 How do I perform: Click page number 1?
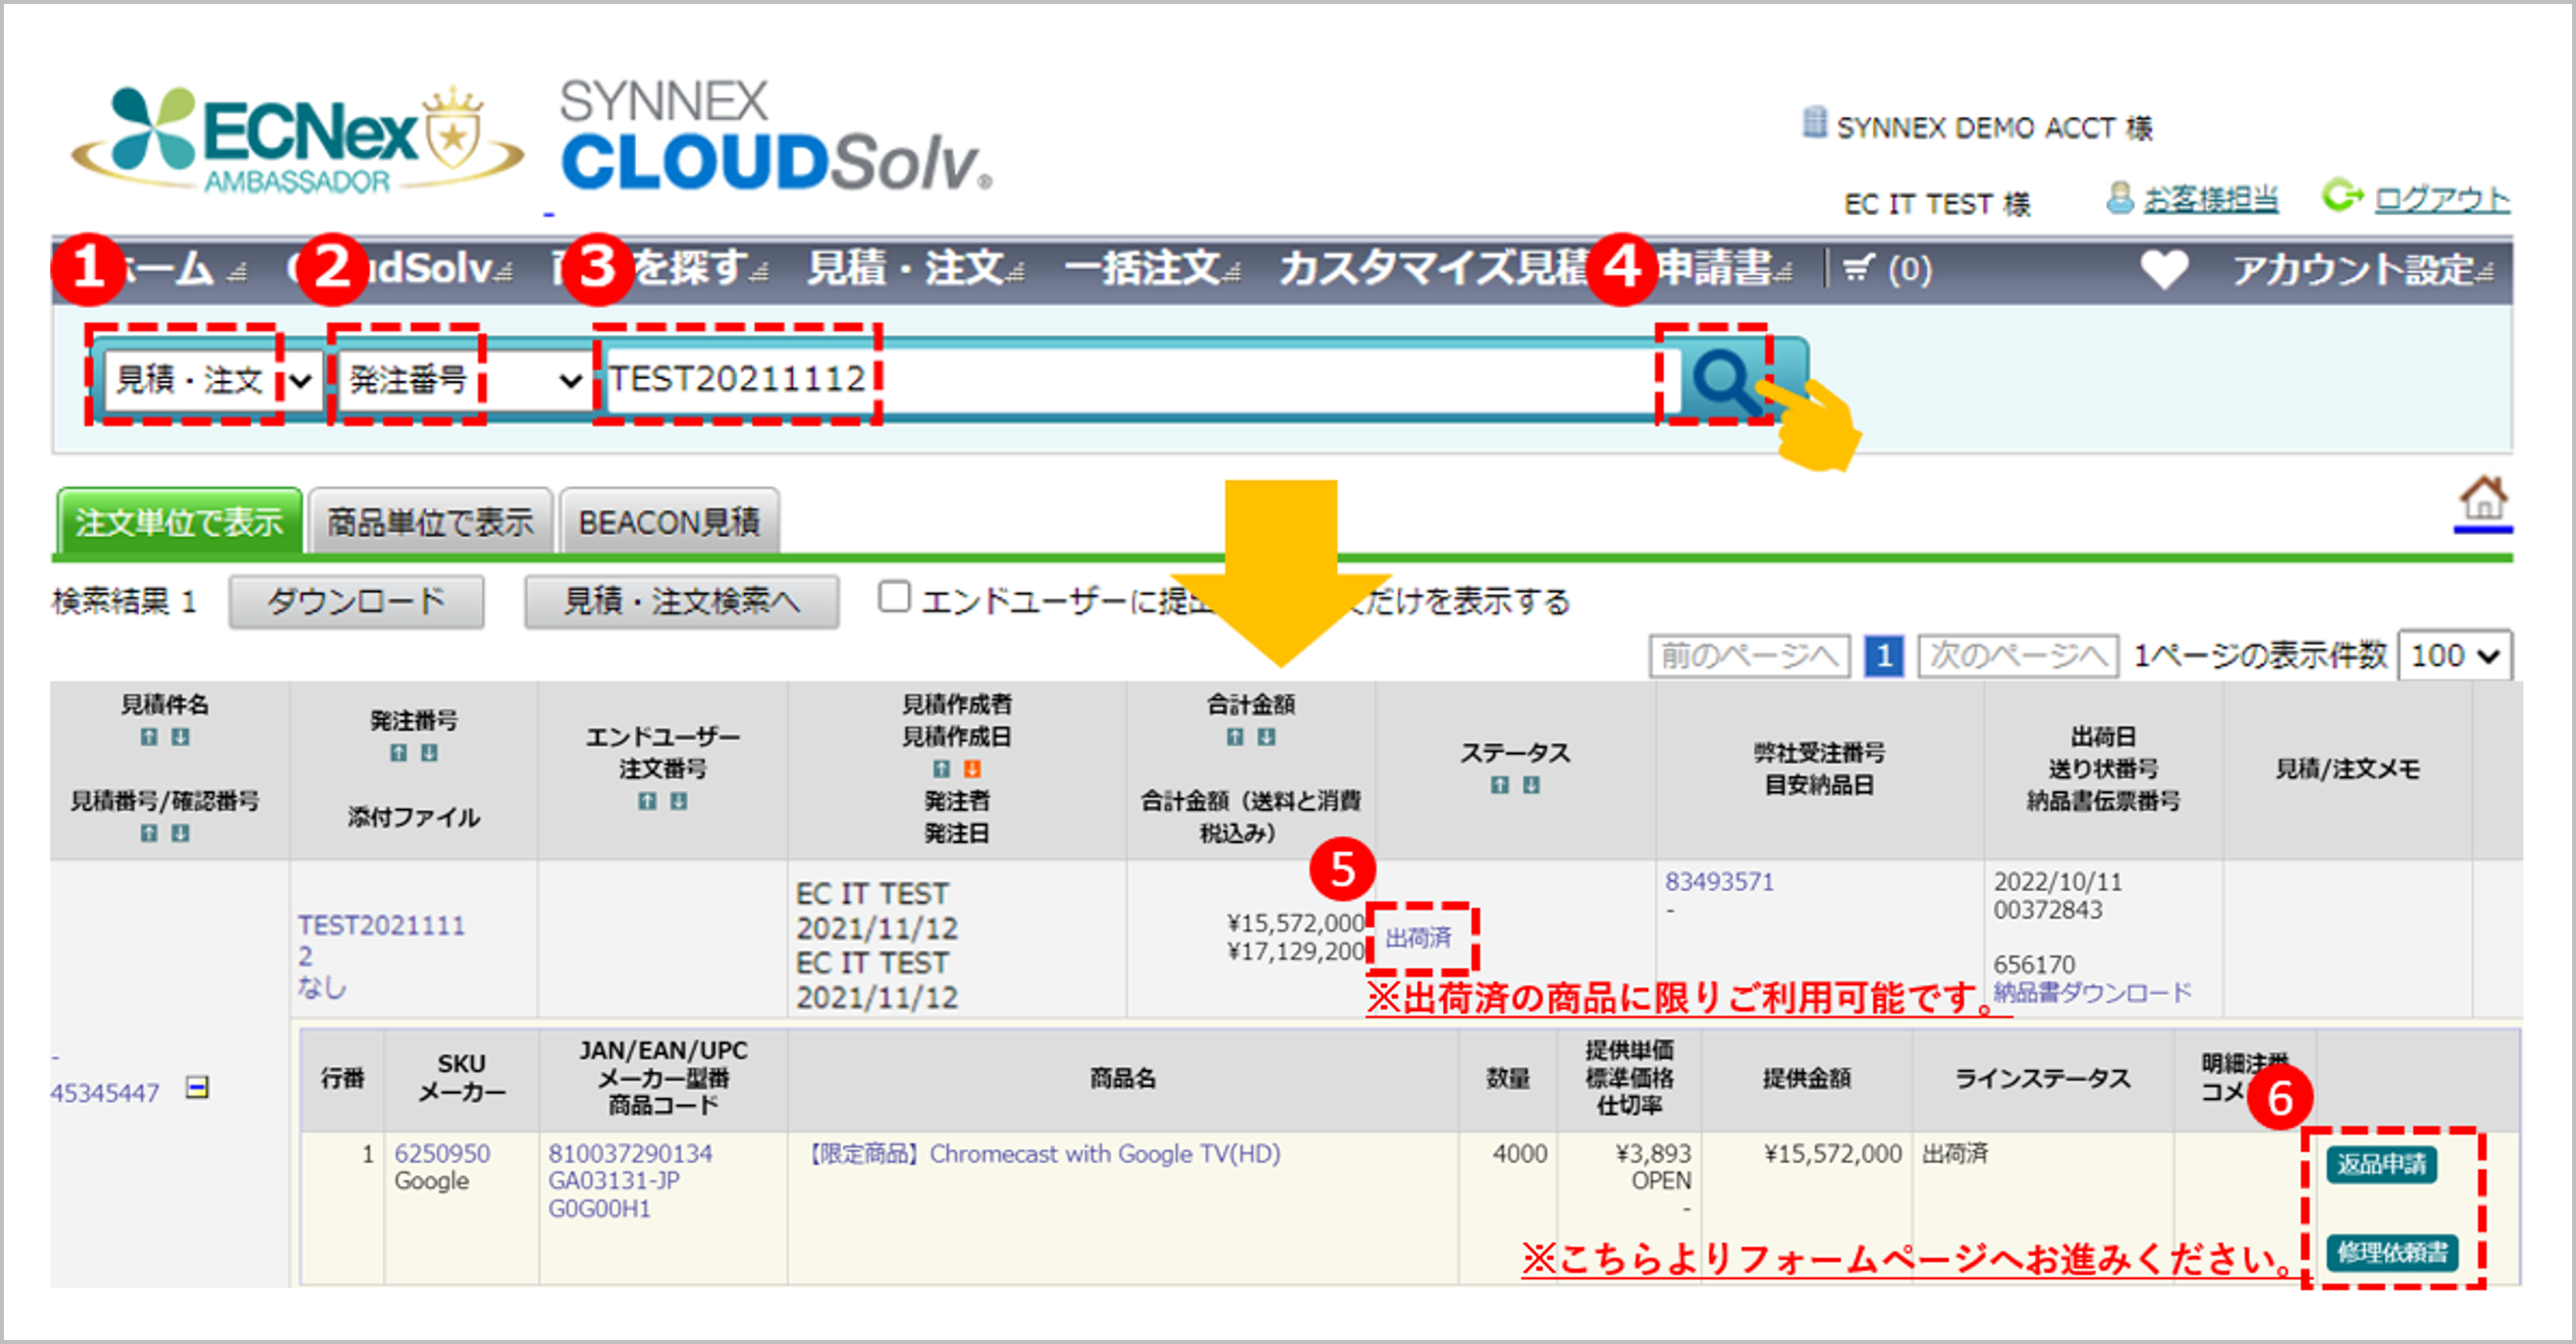1884,657
